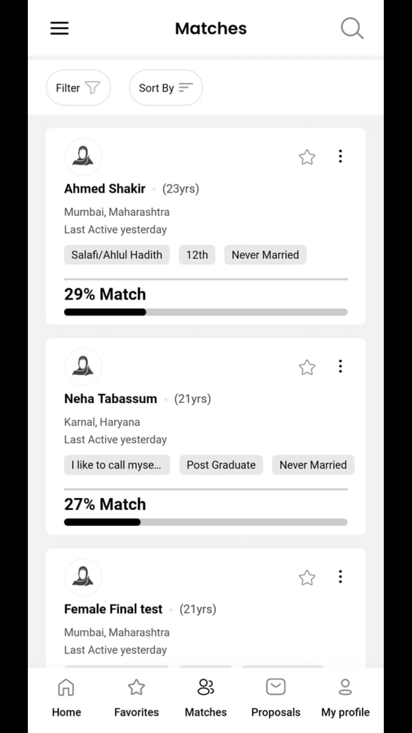Click the 29% Match progress bar
The image size is (412, 733).
pyautogui.click(x=206, y=312)
